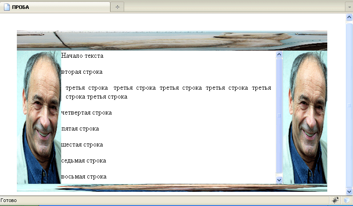This screenshot has height=206, width=353.
Task: Click browser page scroll down arrow
Action: tap(349, 192)
